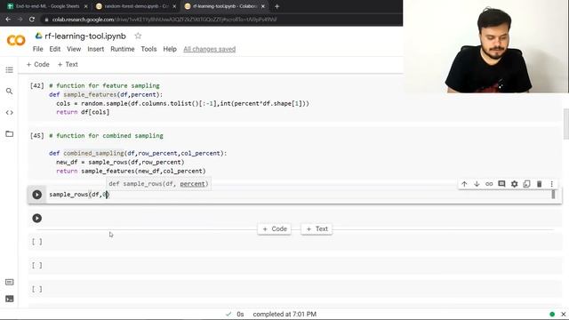
Task: Add a comment to the active cell
Action: (501, 184)
